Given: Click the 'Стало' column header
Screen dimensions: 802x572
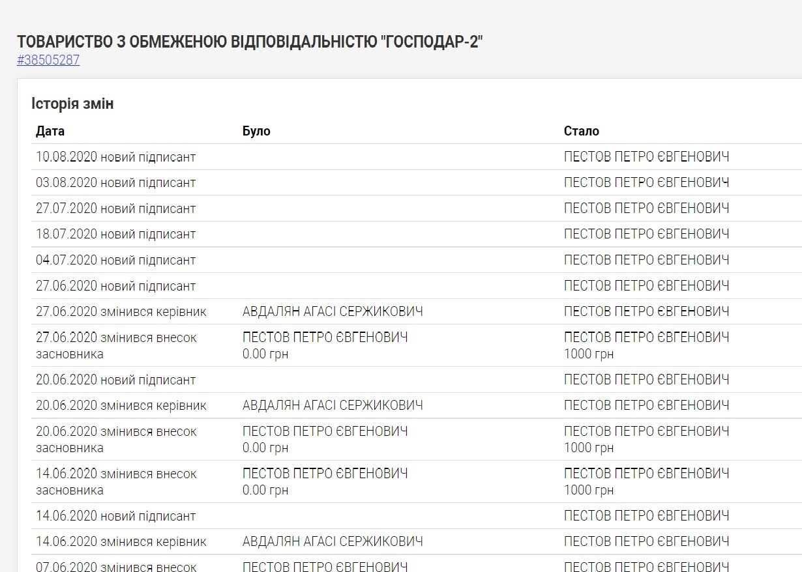Looking at the screenshot, I should (582, 131).
